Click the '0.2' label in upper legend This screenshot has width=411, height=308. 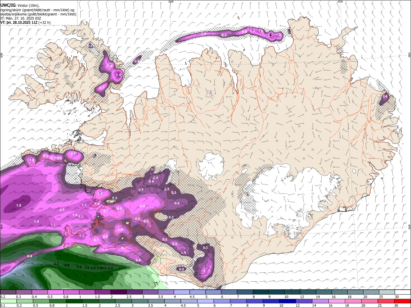[x=3, y=297]
